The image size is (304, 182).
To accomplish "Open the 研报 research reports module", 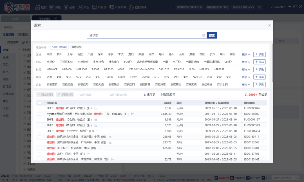I will (x=70, y=7).
